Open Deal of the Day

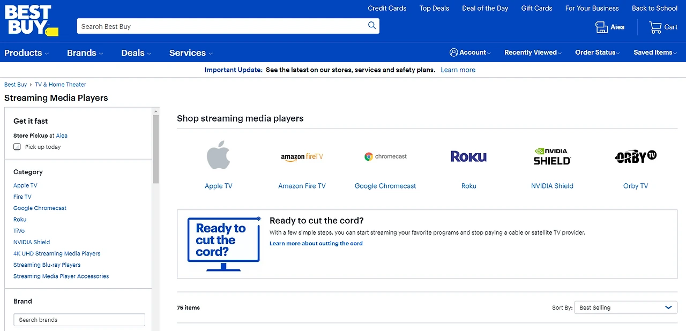(485, 8)
